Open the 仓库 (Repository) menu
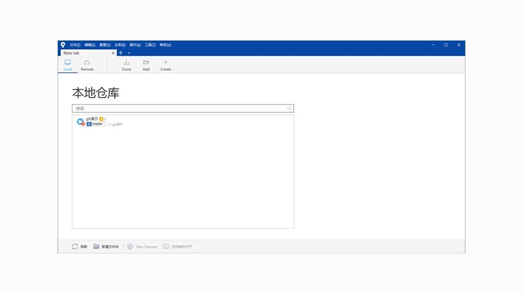 120,45
